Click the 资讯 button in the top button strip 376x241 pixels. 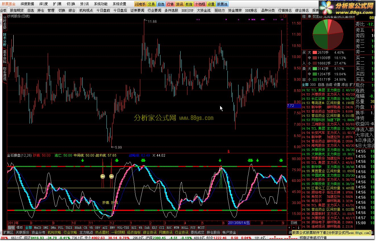coord(179,4)
